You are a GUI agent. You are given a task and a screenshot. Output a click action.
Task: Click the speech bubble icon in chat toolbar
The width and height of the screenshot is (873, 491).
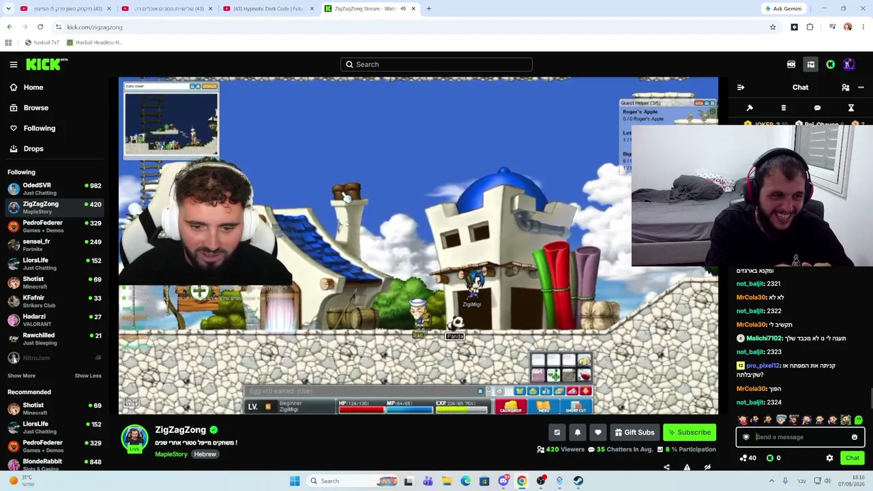pyautogui.click(x=817, y=108)
